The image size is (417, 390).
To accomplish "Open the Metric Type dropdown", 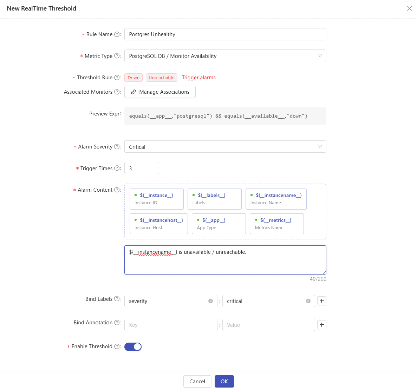I will click(225, 56).
